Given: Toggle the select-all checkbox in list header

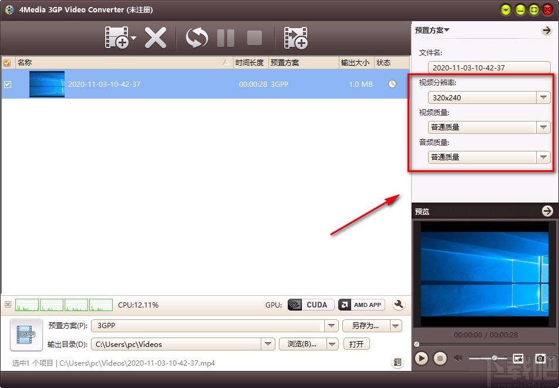Looking at the screenshot, I should pos(7,62).
